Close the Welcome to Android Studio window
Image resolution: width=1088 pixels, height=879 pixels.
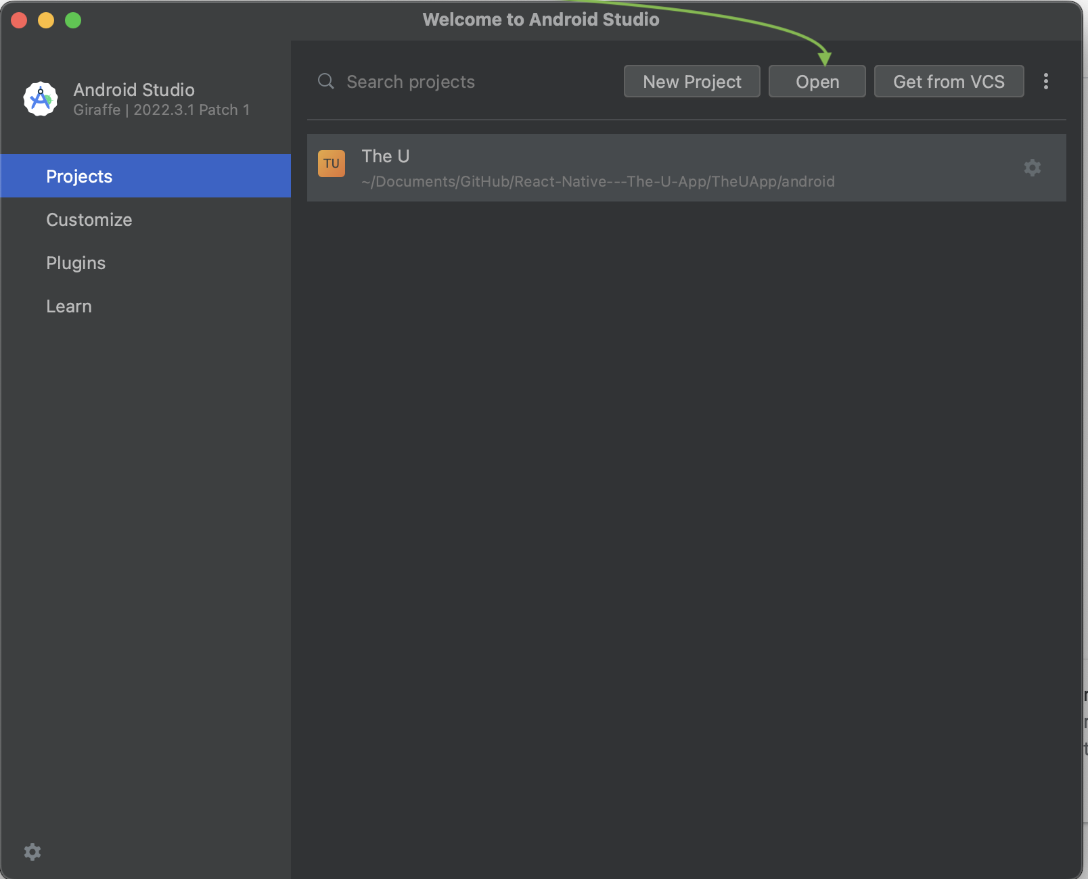pos(19,20)
